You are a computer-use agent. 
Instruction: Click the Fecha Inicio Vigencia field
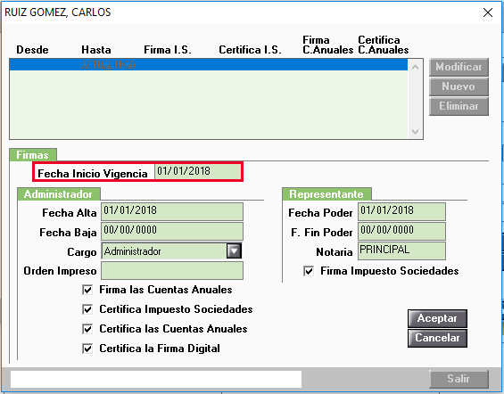[197, 172]
